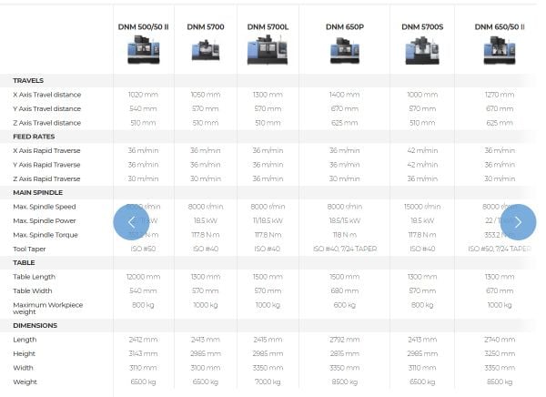The height and width of the screenshot is (397, 546).
Task: Click the Tool Taper row label
Action: click(29, 249)
